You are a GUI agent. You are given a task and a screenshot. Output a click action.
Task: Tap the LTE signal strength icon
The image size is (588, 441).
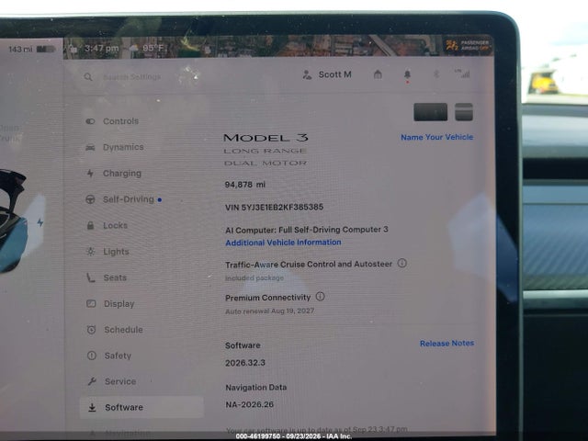pos(463,73)
